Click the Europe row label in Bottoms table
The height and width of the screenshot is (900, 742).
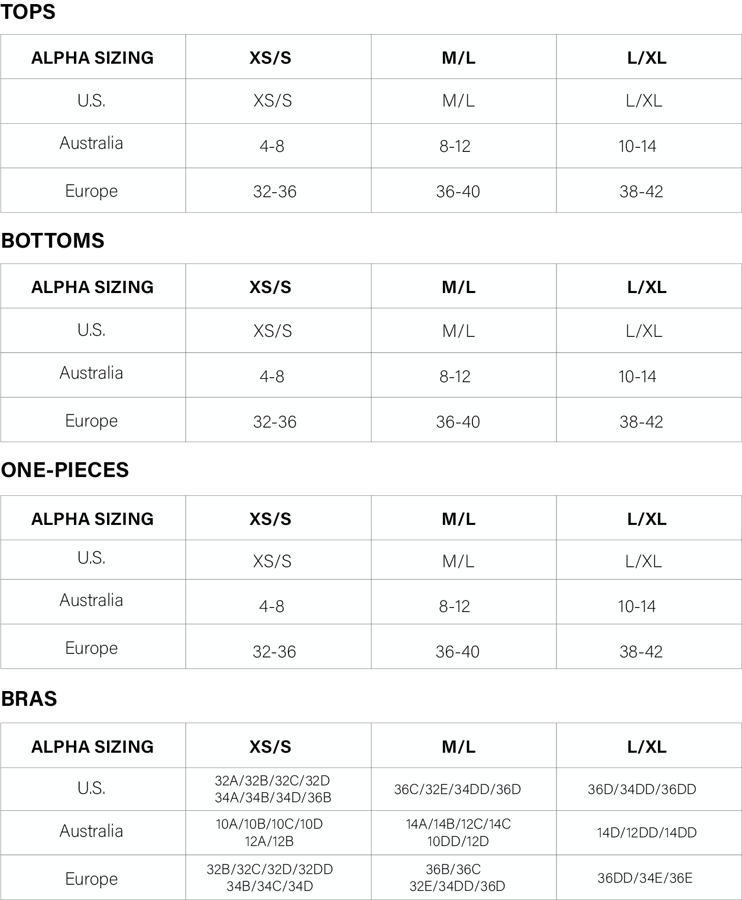(x=92, y=421)
